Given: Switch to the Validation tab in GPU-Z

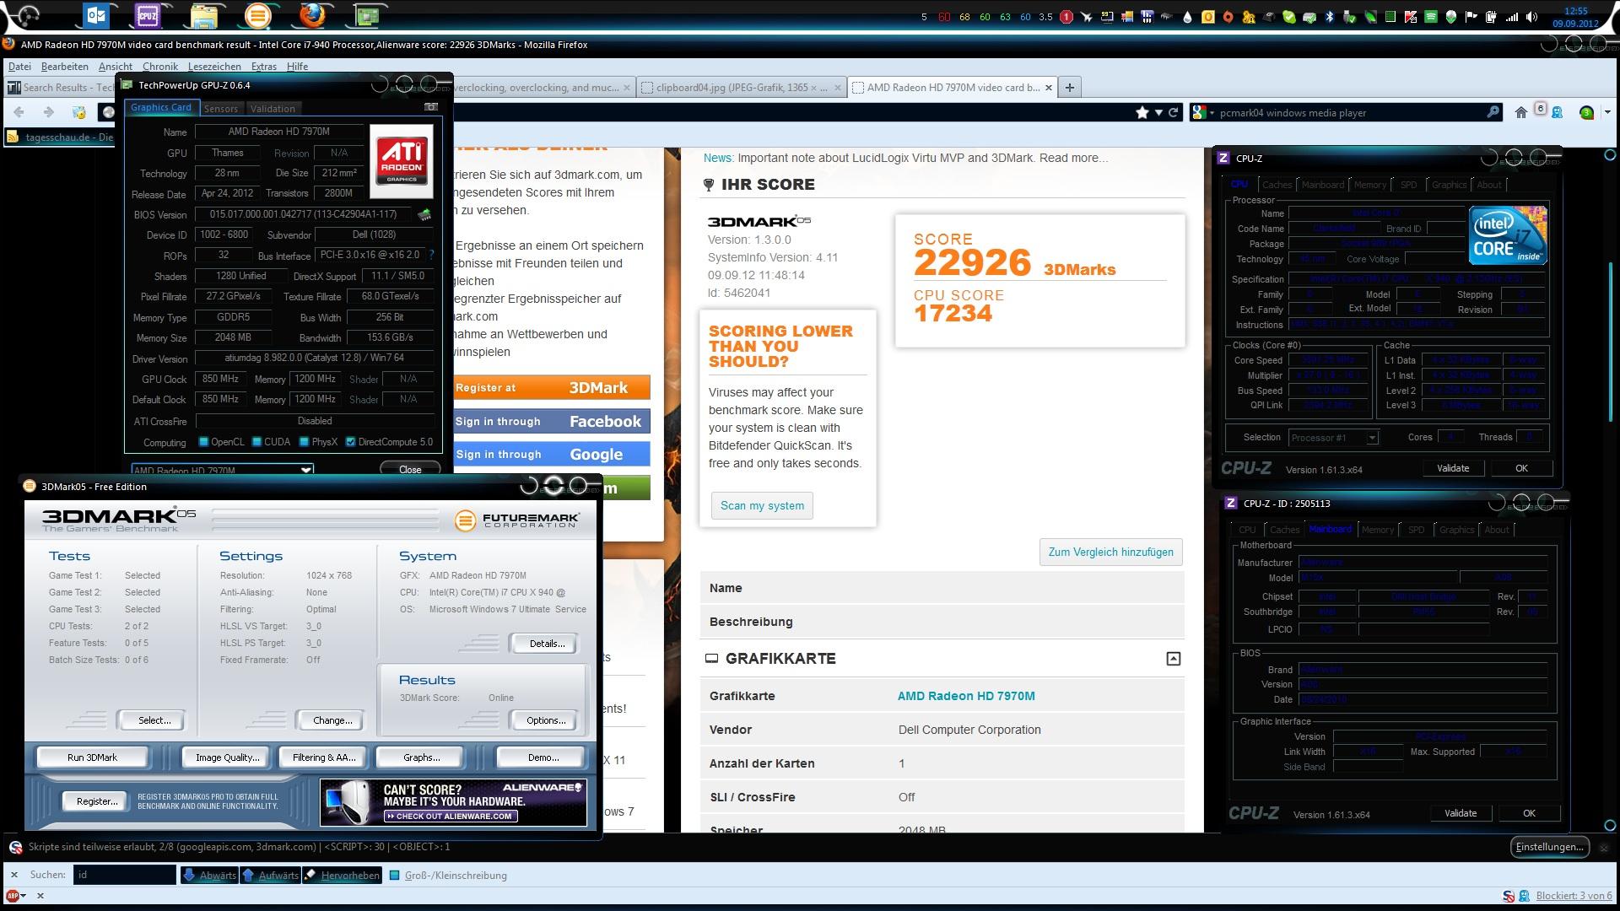Looking at the screenshot, I should coord(273,108).
